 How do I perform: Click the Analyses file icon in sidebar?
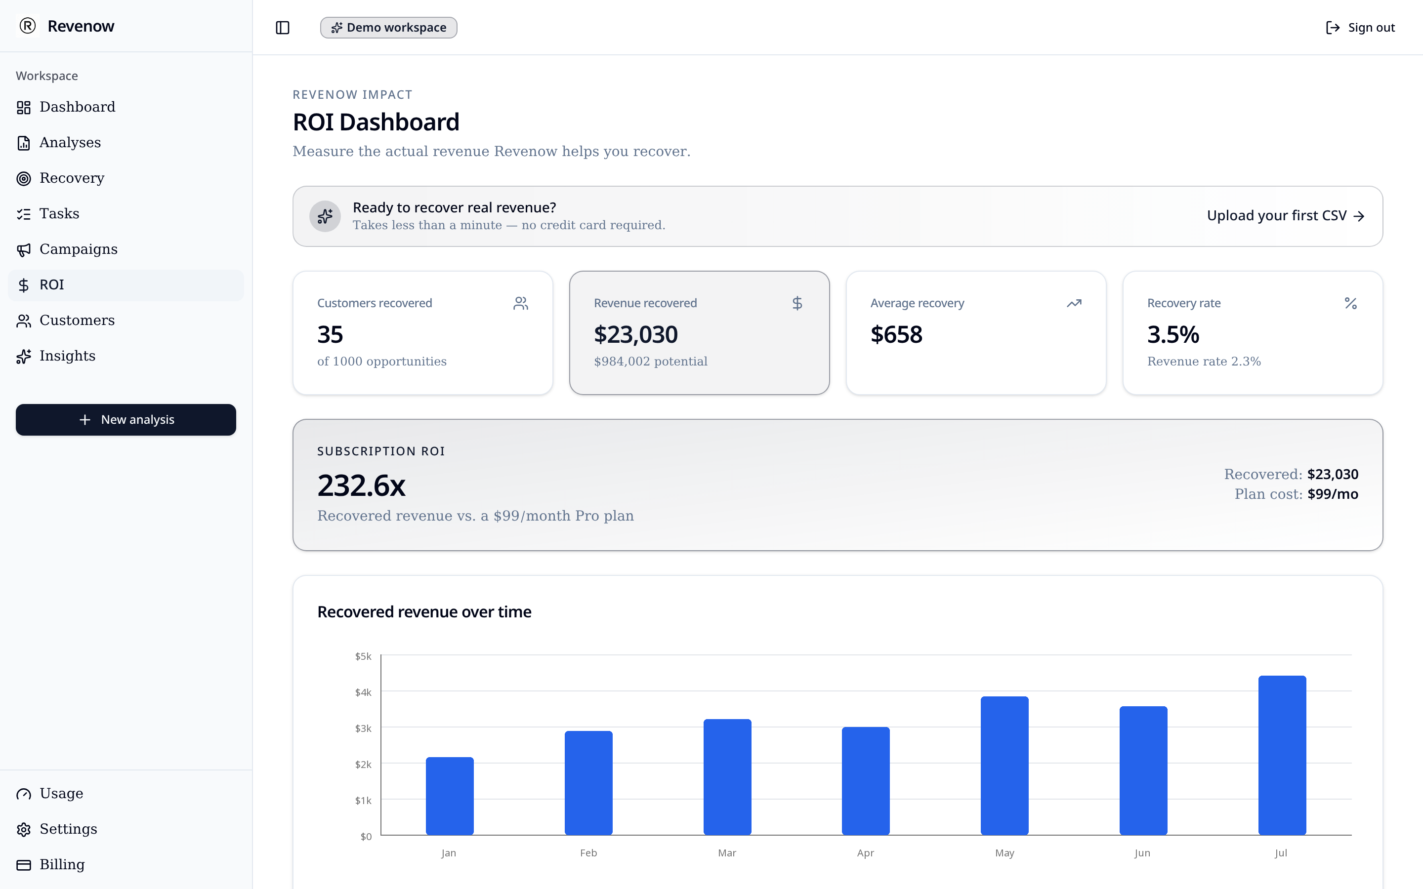(24, 143)
